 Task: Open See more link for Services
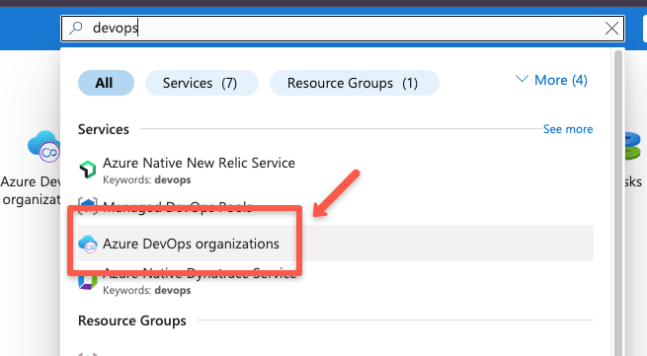[x=568, y=129]
